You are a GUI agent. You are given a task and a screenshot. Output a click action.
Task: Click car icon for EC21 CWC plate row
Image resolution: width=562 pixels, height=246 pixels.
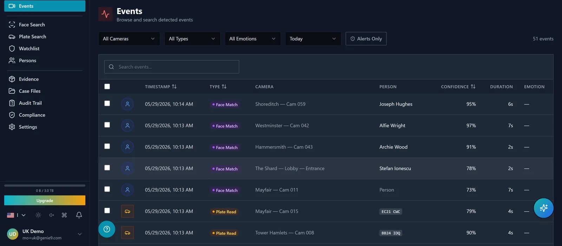point(128,211)
